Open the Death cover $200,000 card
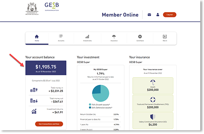Viewport: 204px width, 134px height. tap(153, 86)
